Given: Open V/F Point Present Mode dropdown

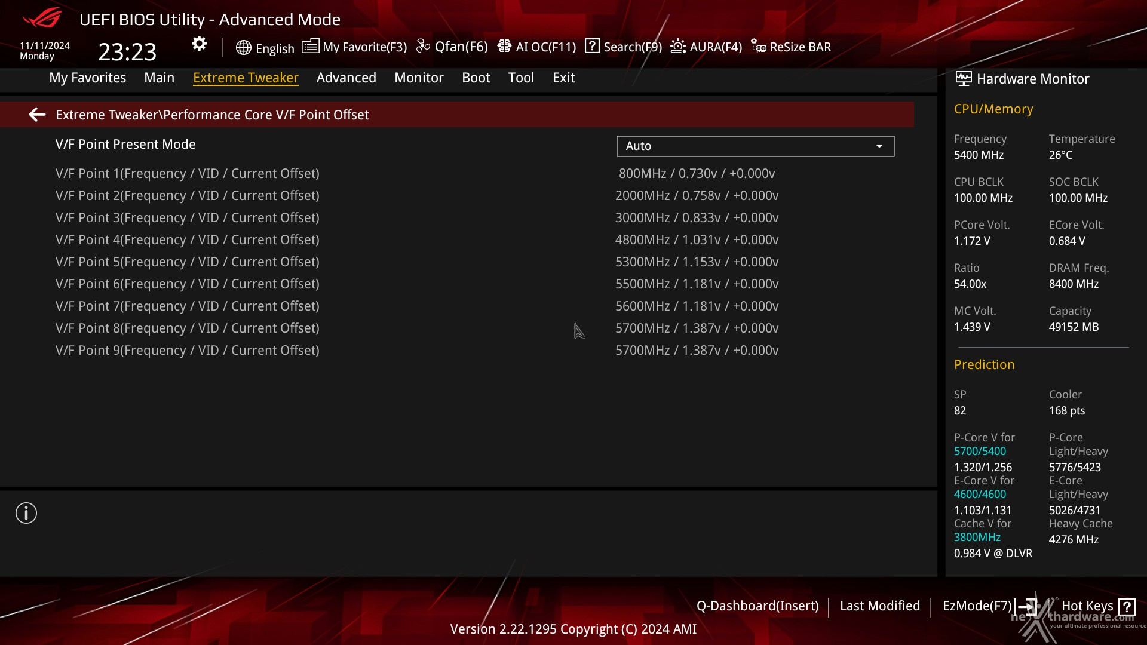Looking at the screenshot, I should click(755, 146).
